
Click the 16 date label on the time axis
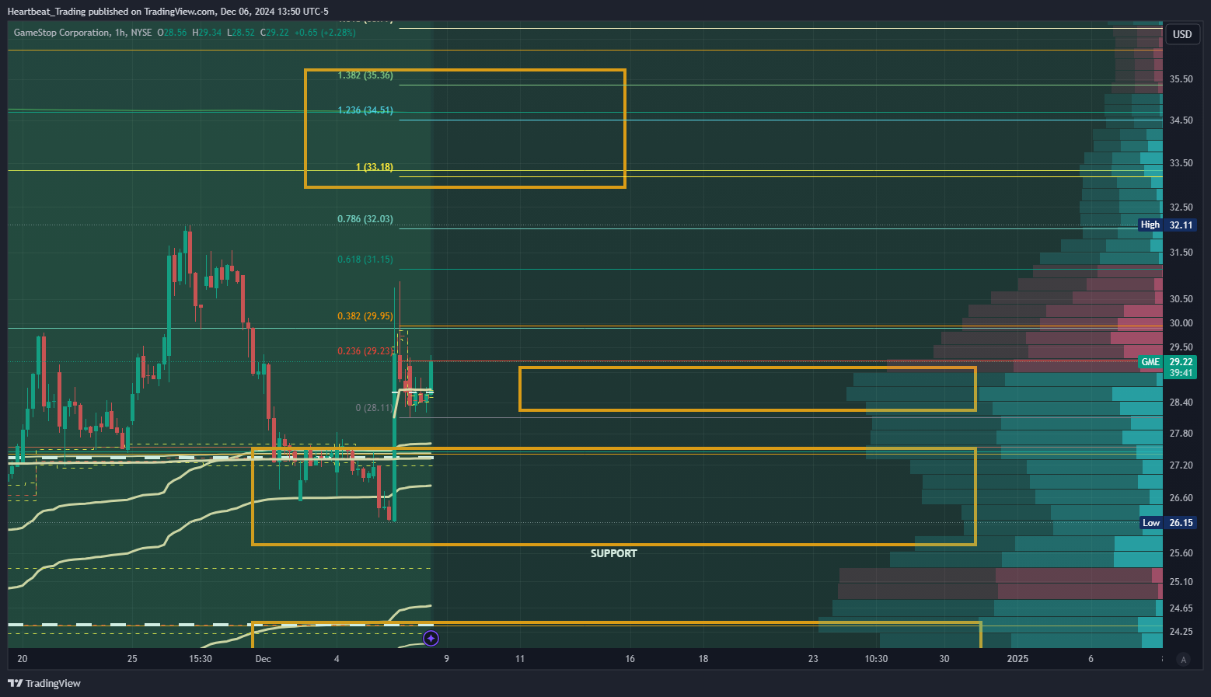pos(630,659)
